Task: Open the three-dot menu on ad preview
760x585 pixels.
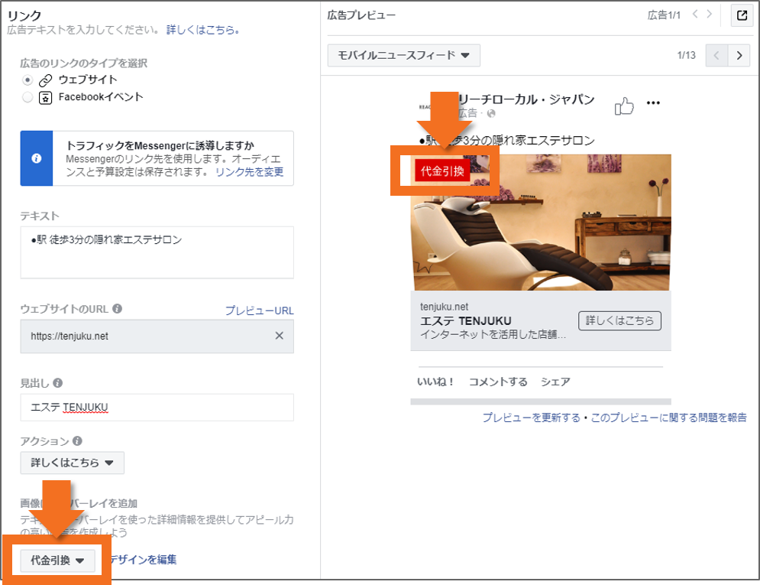Action: tap(653, 102)
